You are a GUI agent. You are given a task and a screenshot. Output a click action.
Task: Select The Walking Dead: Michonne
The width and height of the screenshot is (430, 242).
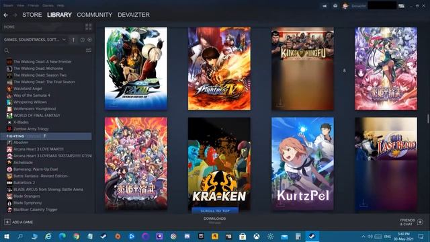(38, 69)
